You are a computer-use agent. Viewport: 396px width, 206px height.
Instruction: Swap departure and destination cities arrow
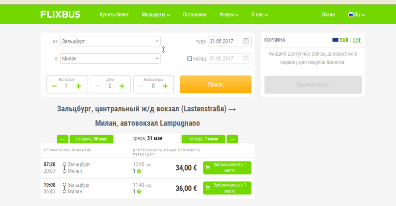pyautogui.click(x=164, y=50)
